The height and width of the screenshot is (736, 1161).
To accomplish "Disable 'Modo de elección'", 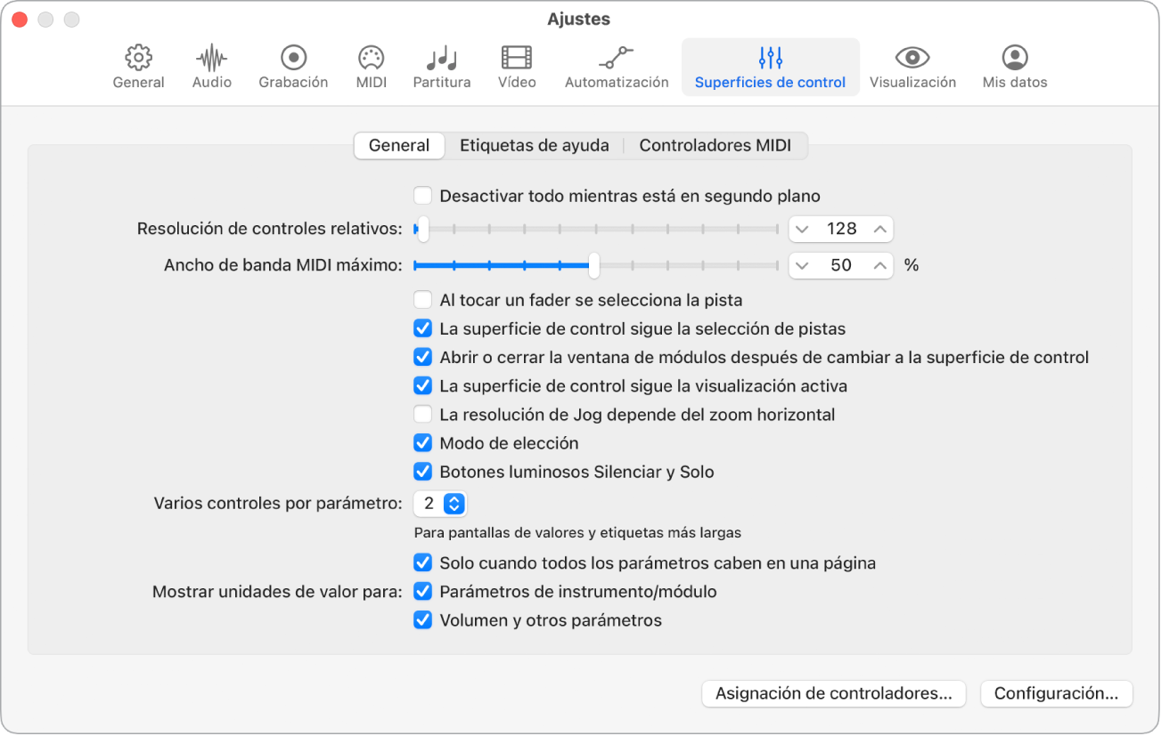I will click(422, 442).
